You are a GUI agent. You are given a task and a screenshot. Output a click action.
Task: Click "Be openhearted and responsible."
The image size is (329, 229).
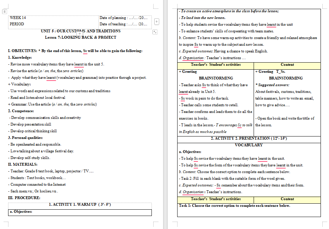click(x=35, y=145)
